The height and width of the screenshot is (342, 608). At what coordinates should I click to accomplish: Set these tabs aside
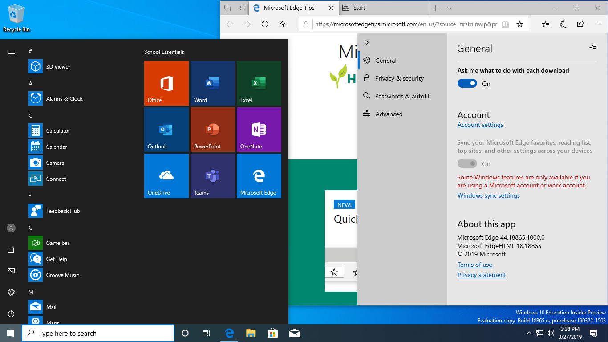pos(242,8)
